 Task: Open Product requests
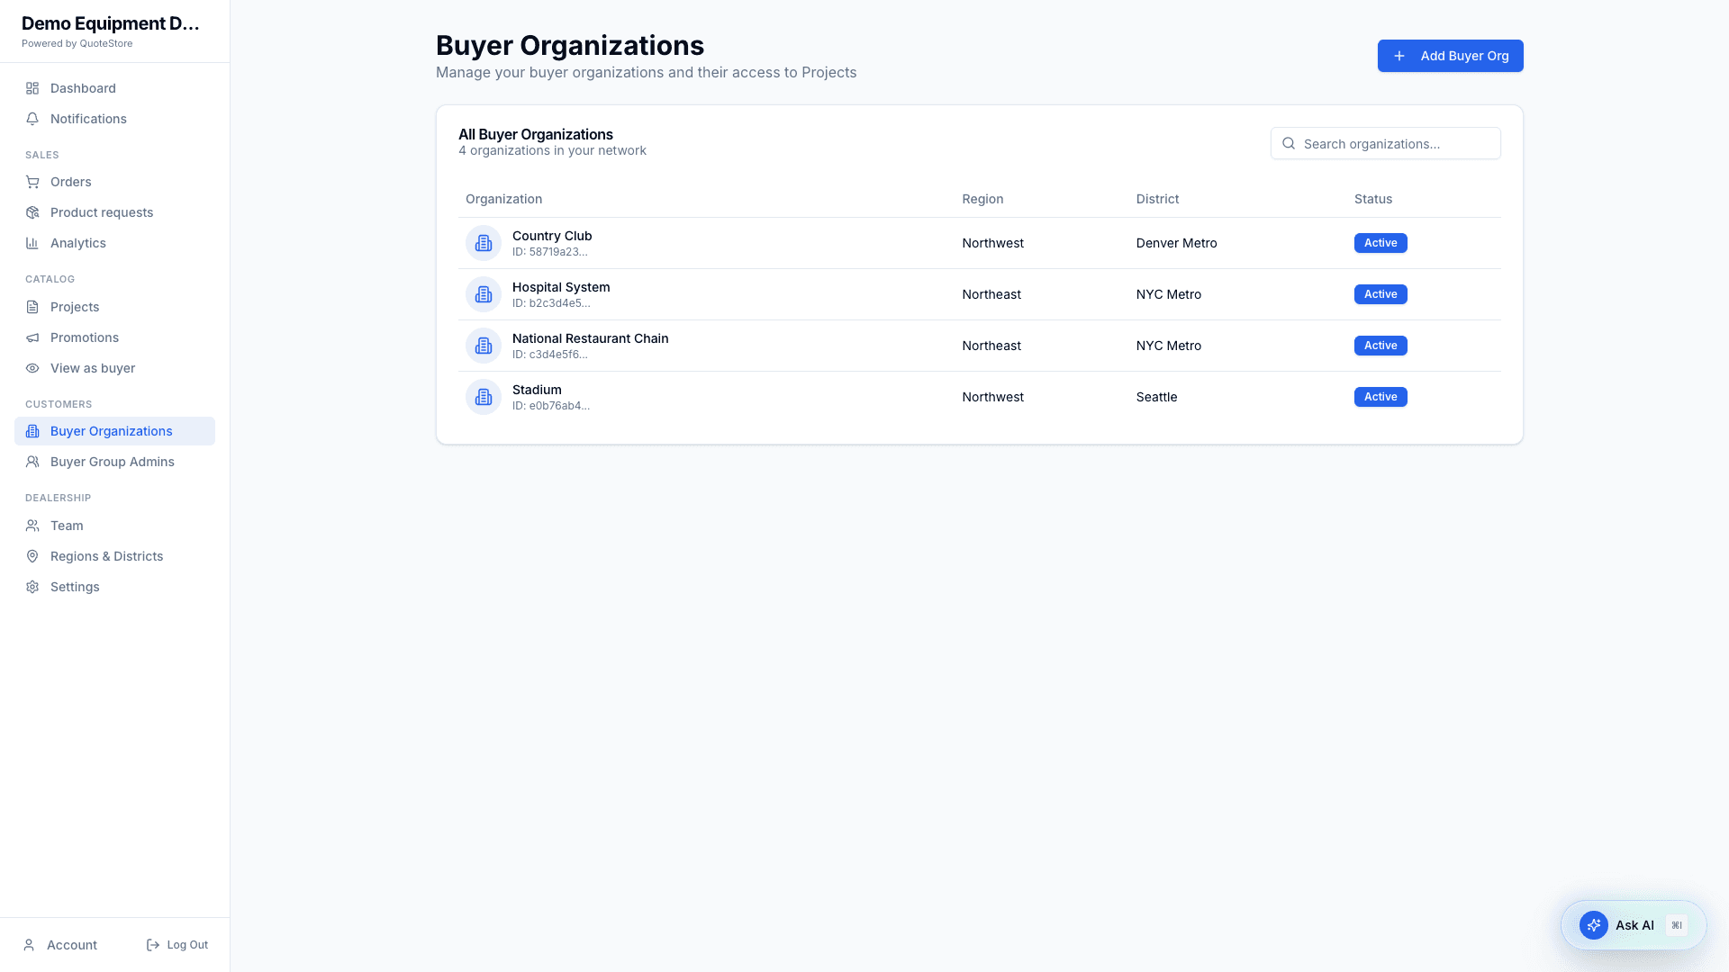coord(114,212)
